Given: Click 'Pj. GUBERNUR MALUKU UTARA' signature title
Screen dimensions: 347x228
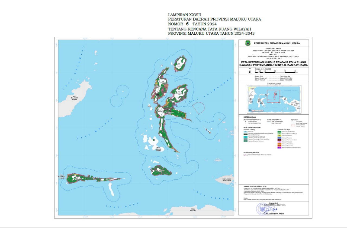Looking at the screenshot, I should pos(274,205).
